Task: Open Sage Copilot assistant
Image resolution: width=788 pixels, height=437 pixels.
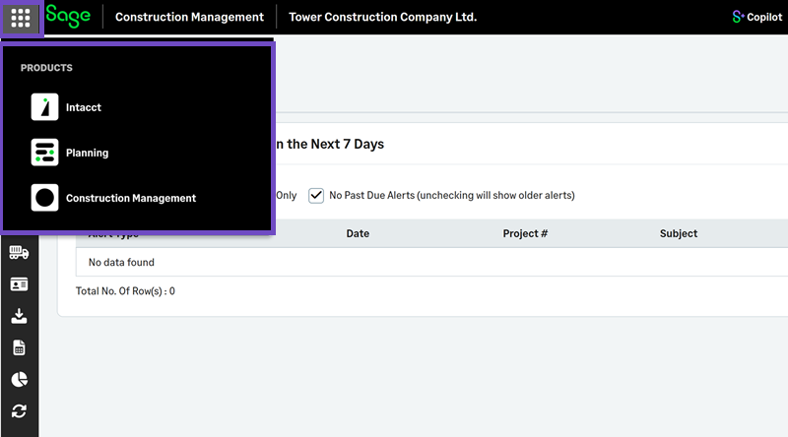Action: click(x=756, y=17)
